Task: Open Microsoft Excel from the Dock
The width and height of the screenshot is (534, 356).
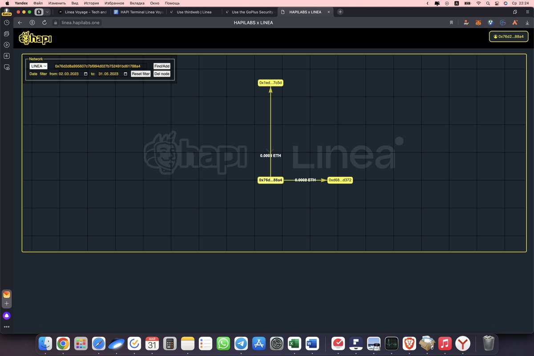Action: pyautogui.click(x=294, y=344)
